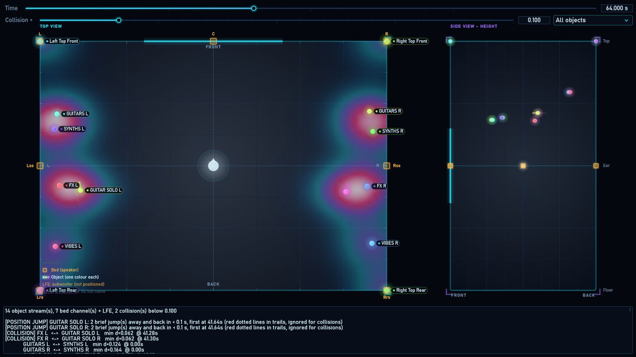
Task: Click the top-back purple dot in side view
Action: [x=596, y=41]
